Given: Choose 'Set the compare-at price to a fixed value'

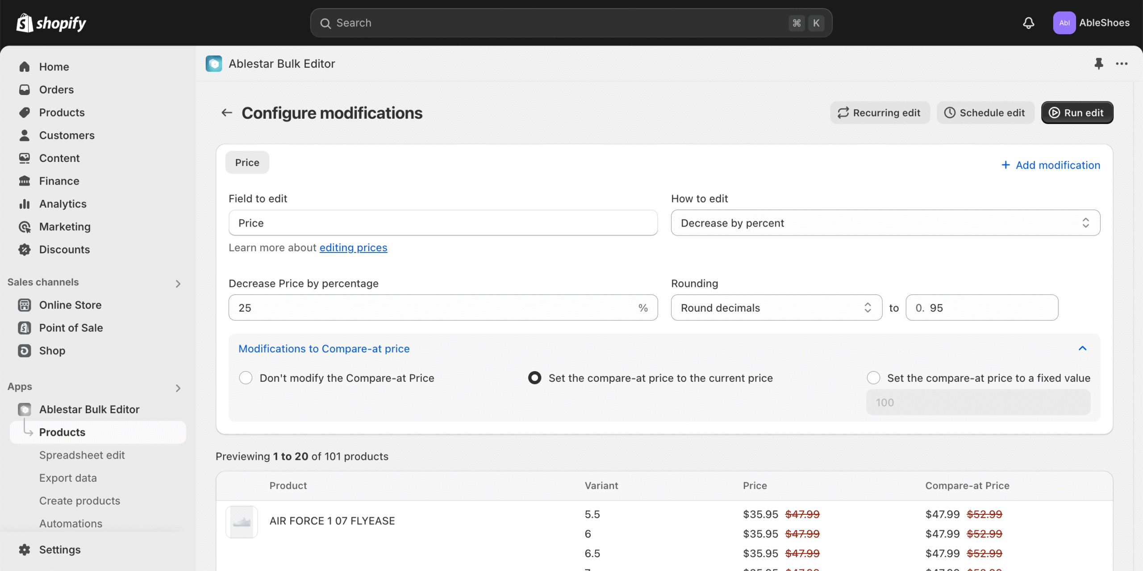Looking at the screenshot, I should pyautogui.click(x=873, y=377).
